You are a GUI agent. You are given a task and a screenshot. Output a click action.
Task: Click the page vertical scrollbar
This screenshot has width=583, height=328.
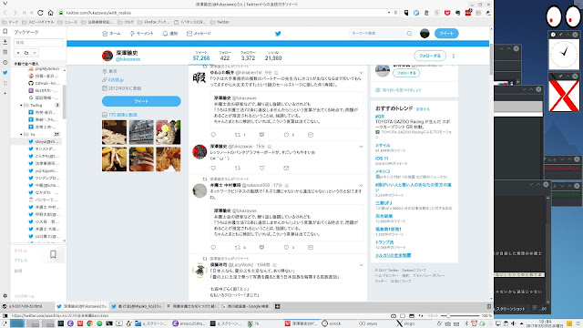492,59
